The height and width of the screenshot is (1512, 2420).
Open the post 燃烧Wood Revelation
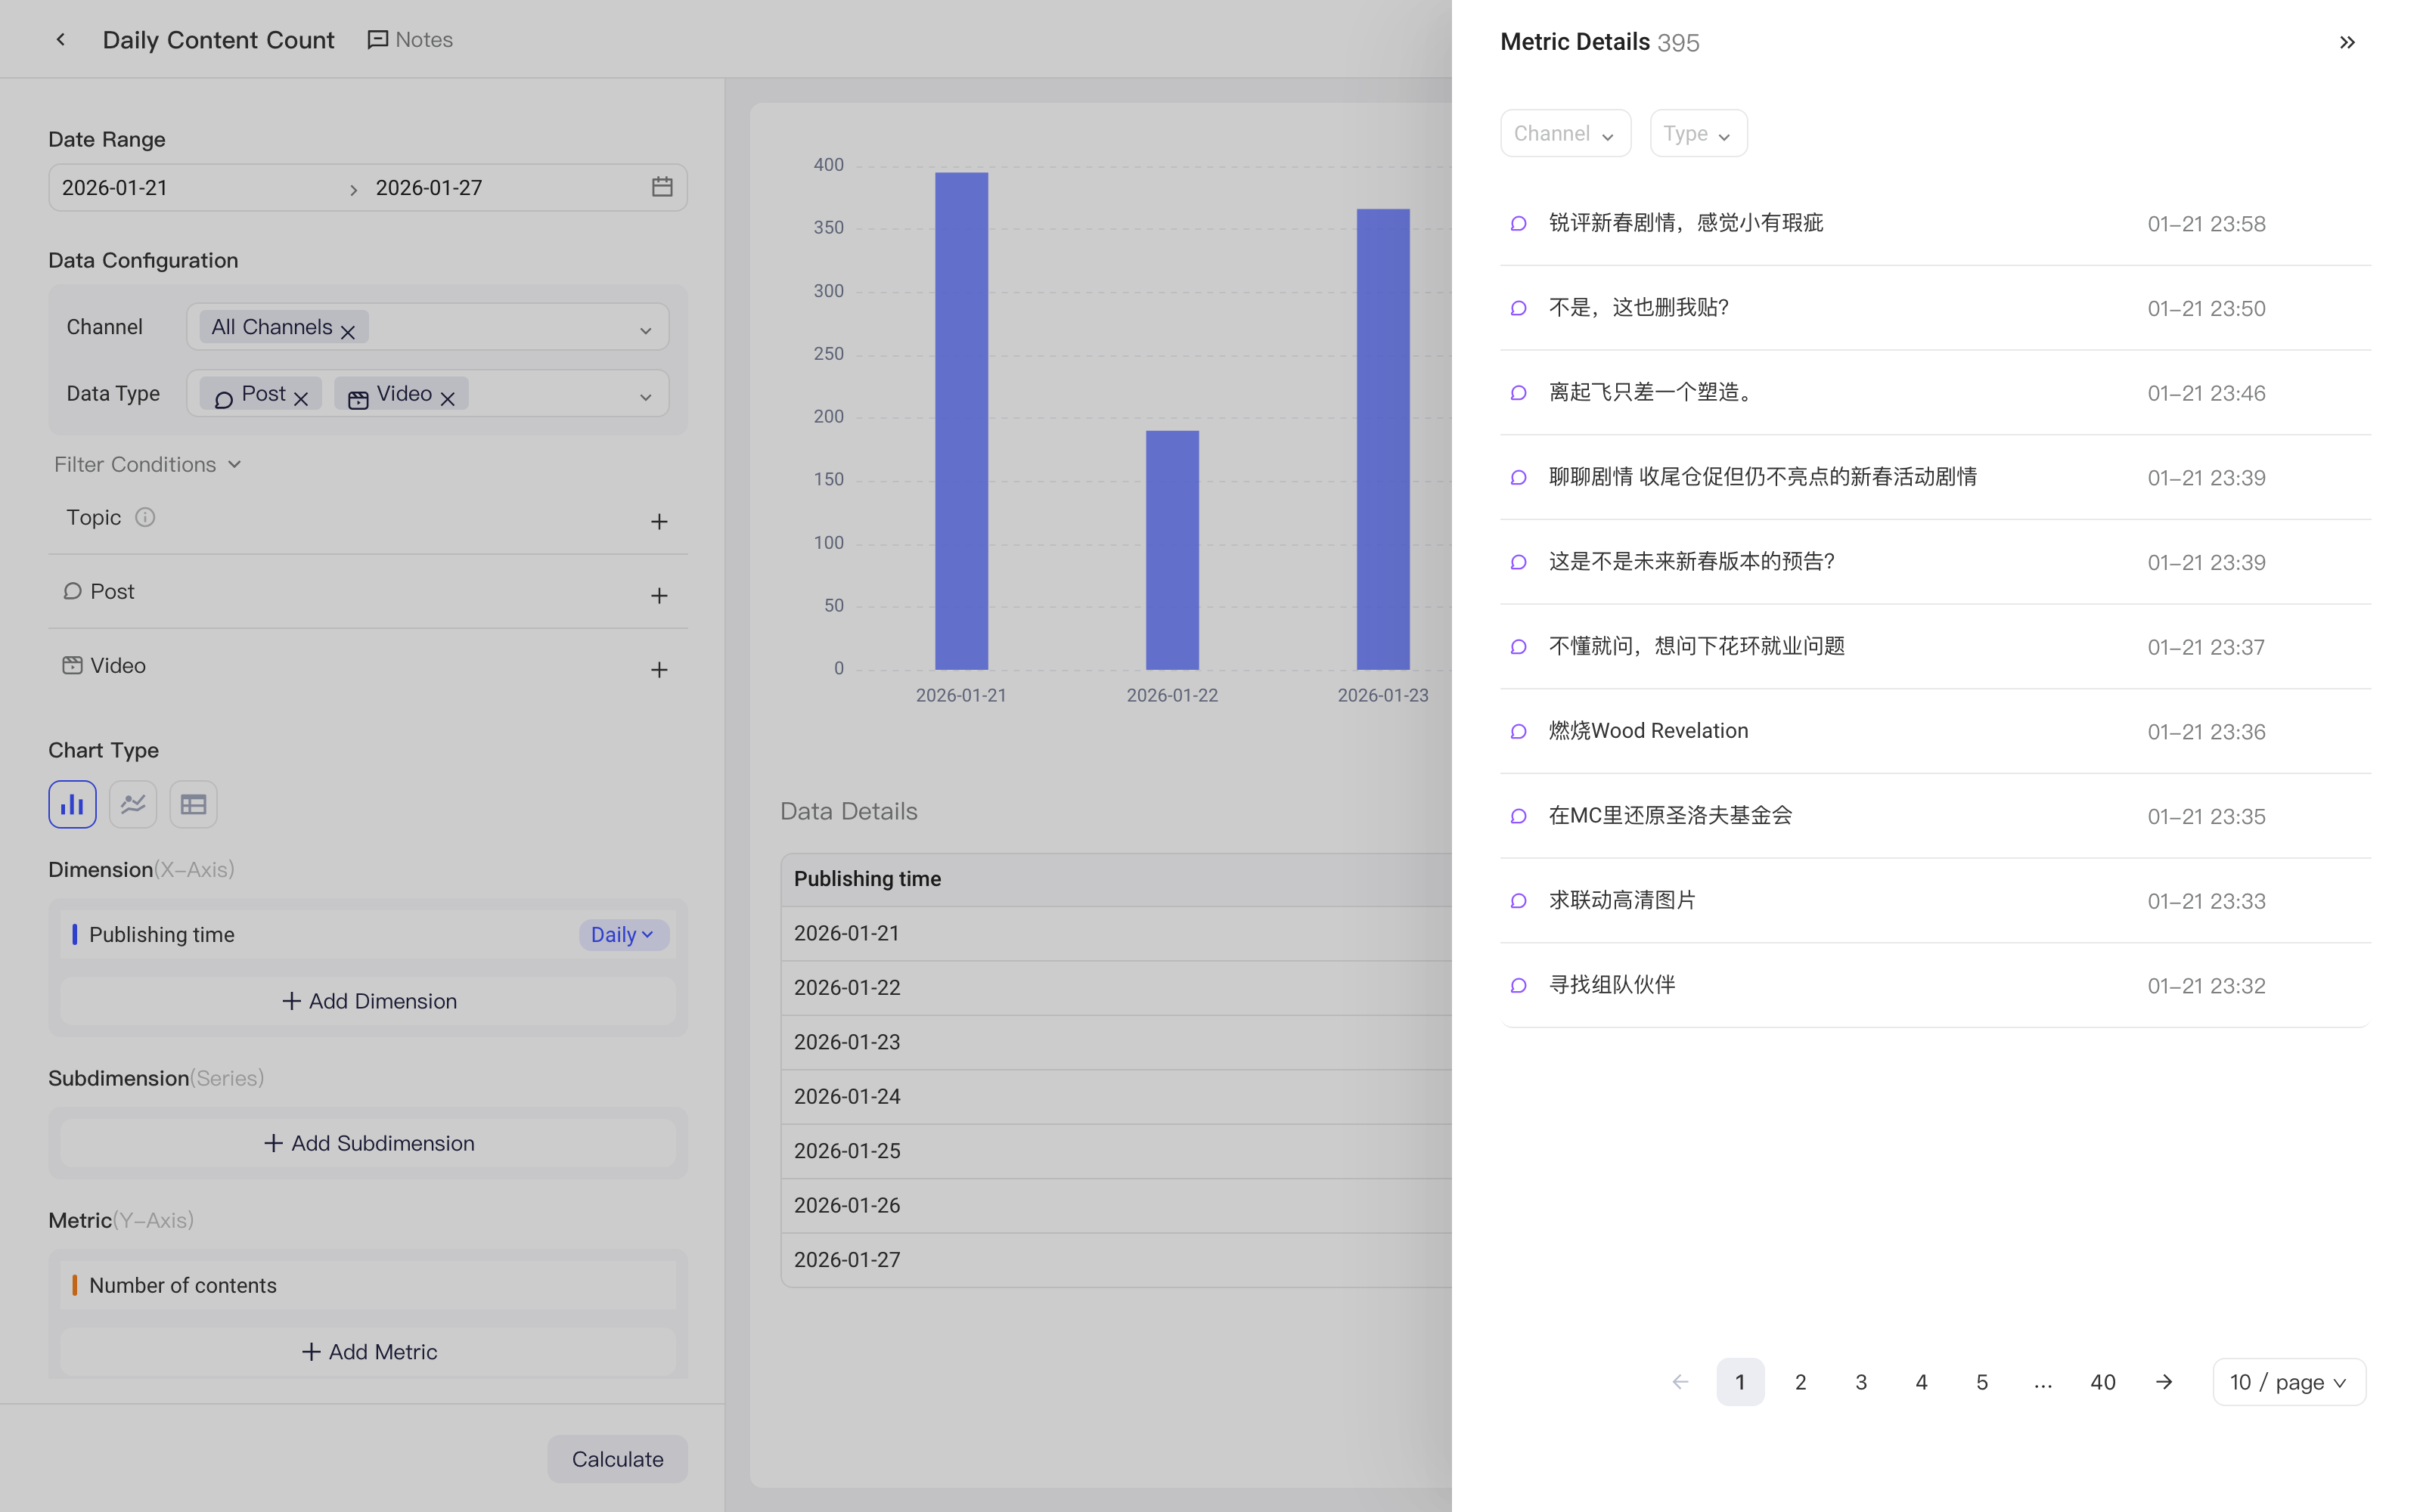[1935, 731]
